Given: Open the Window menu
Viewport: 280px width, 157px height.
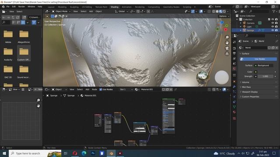Looking at the screenshot, I should pos(31,7).
